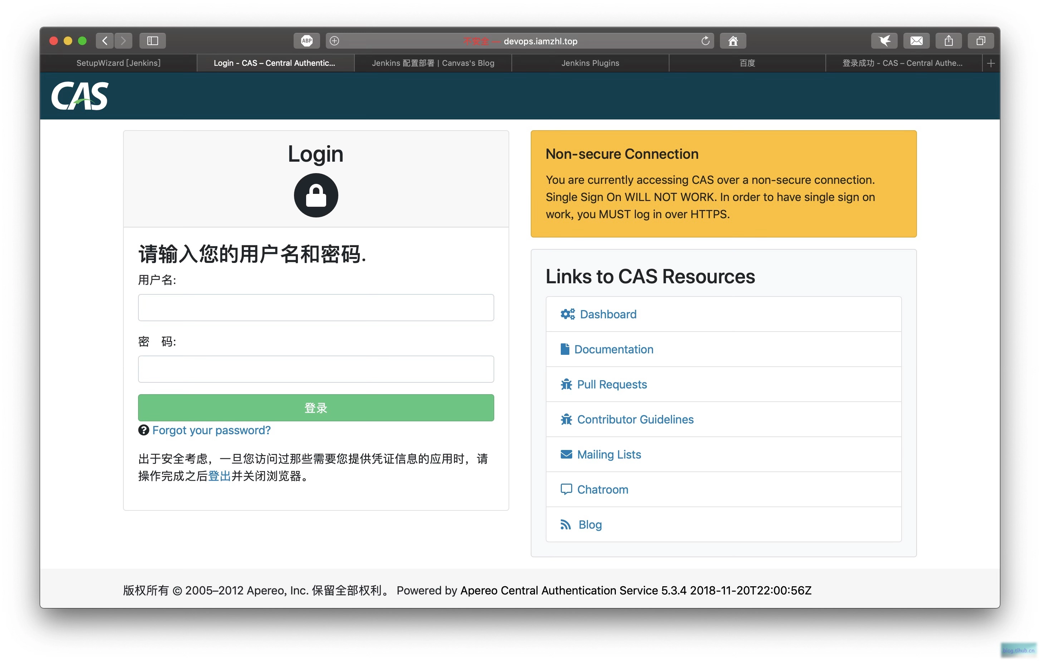Click the 登出 logout link
Viewport: 1040px width, 661px height.
pos(219,476)
